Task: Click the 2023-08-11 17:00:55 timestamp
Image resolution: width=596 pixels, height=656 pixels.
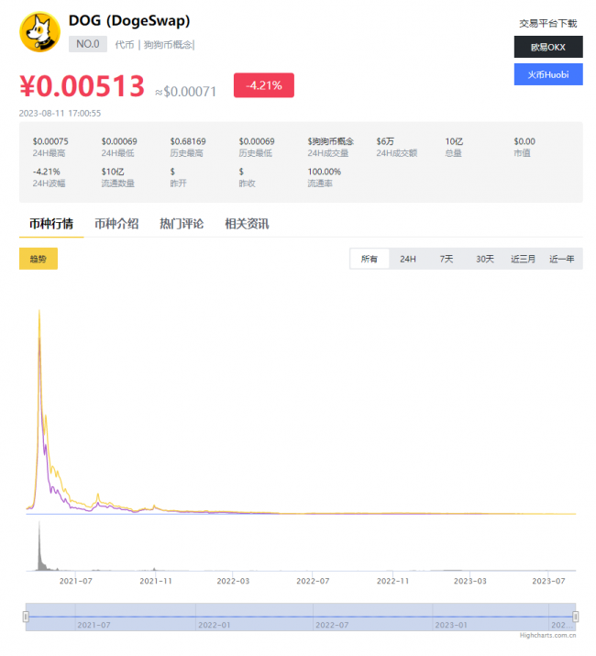Action: click(60, 114)
